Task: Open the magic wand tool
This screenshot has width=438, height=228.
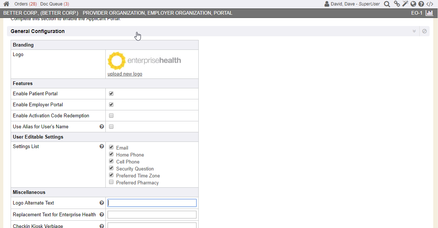Action: [405, 4]
